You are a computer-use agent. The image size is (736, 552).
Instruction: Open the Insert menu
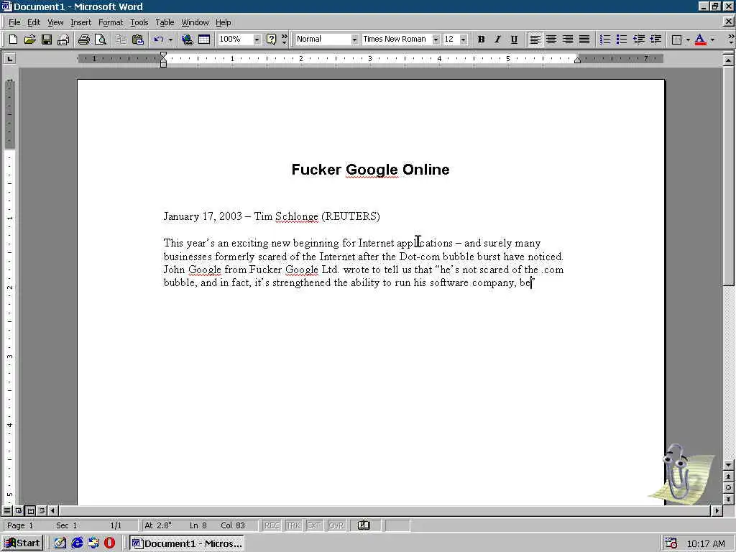coord(80,22)
